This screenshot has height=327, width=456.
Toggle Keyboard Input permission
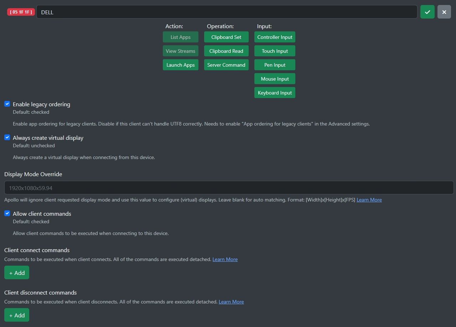[x=275, y=93]
